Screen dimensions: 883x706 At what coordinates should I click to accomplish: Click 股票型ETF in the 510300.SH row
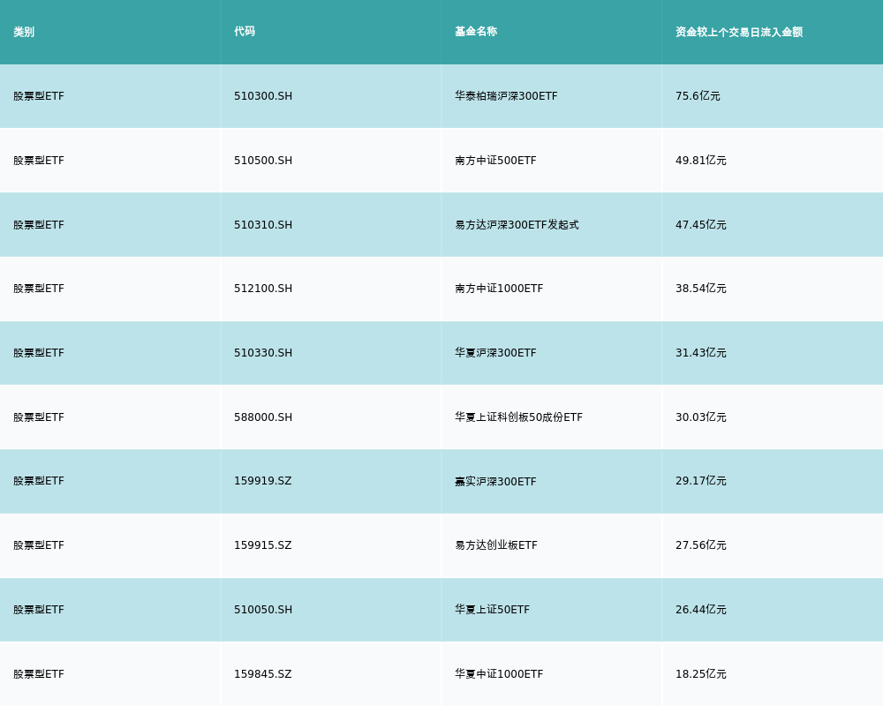(x=39, y=96)
